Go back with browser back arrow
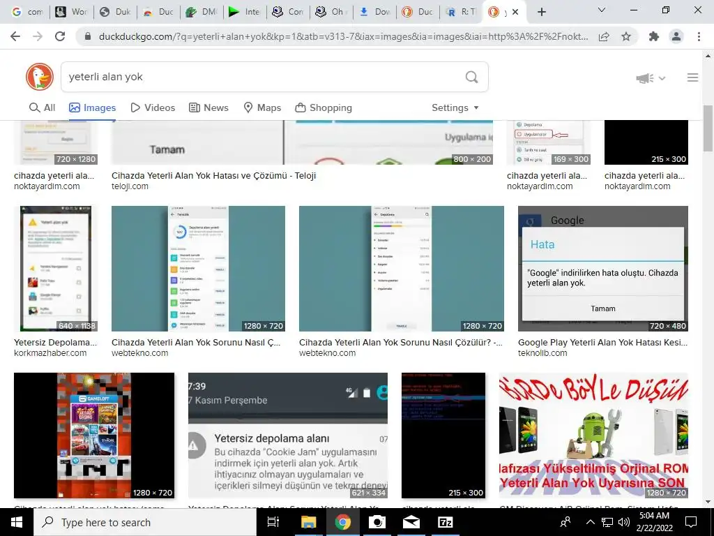This screenshot has height=536, width=714. [x=15, y=36]
